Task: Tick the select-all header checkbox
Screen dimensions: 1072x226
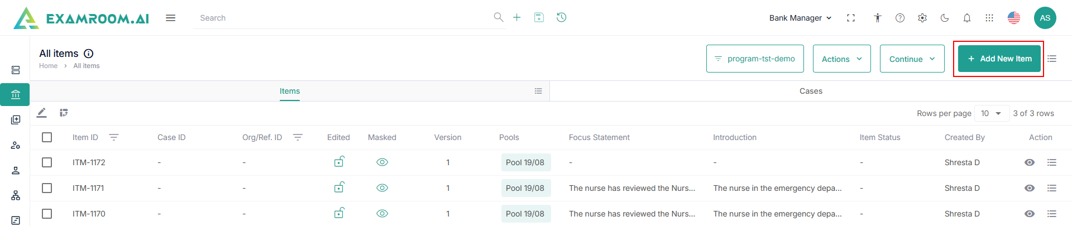Action: click(47, 137)
